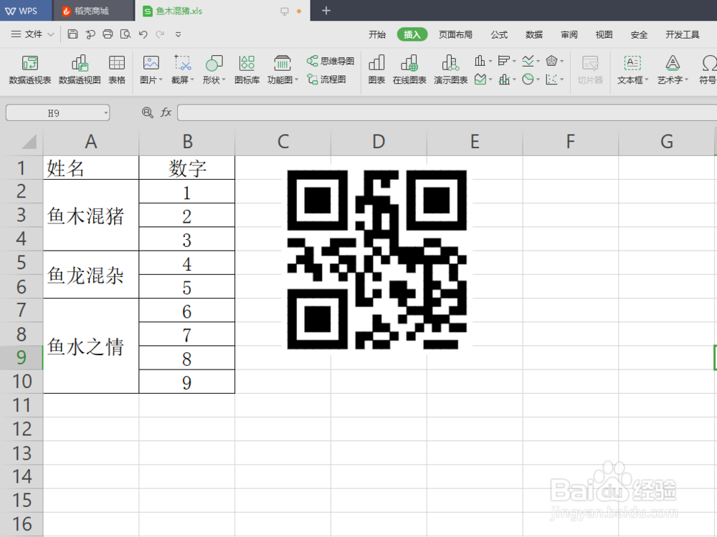Viewport: 717px width, 537px height.
Task: Switch to the 审阅 (Review) tab
Action: coord(569,34)
